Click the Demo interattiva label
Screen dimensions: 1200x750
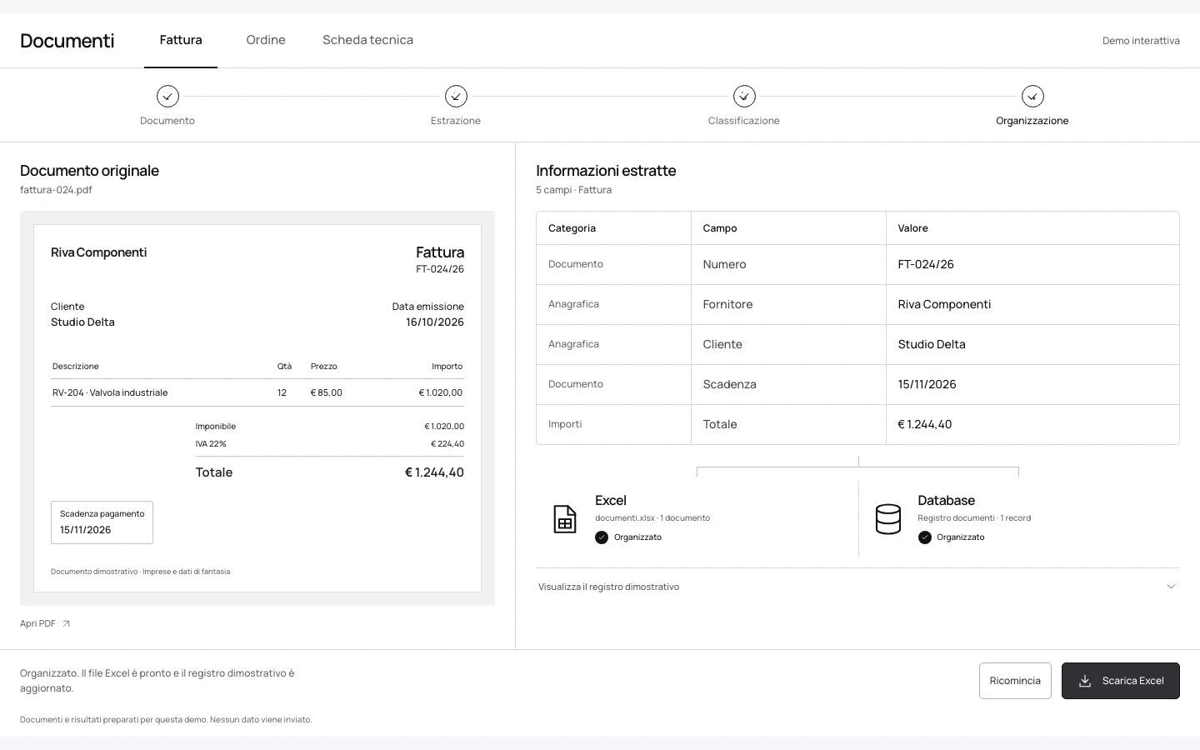click(1141, 41)
